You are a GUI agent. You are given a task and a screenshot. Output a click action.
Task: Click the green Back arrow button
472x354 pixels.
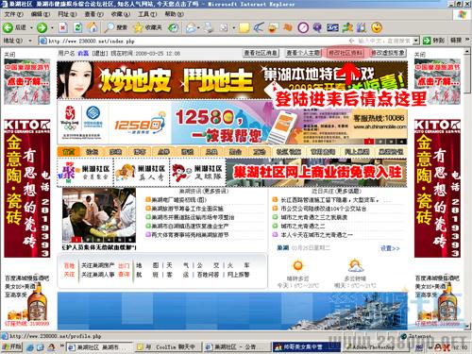click(8, 27)
